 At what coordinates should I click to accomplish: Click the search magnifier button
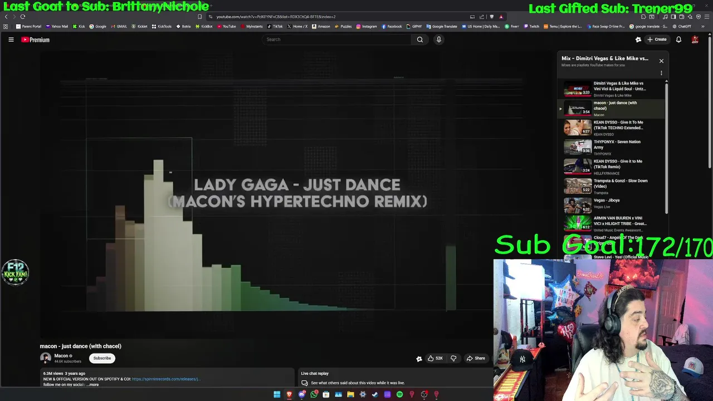point(420,40)
